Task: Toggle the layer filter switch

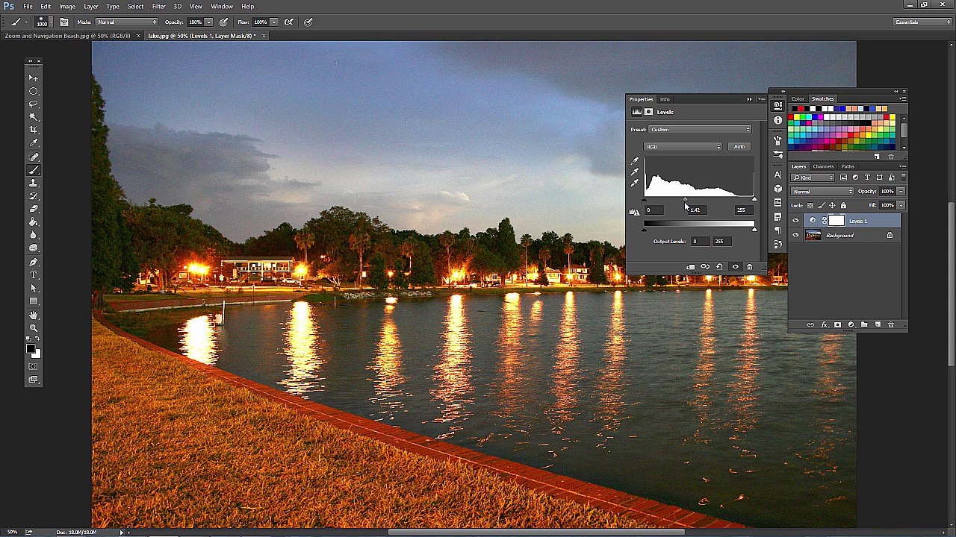Action: pyautogui.click(x=903, y=178)
